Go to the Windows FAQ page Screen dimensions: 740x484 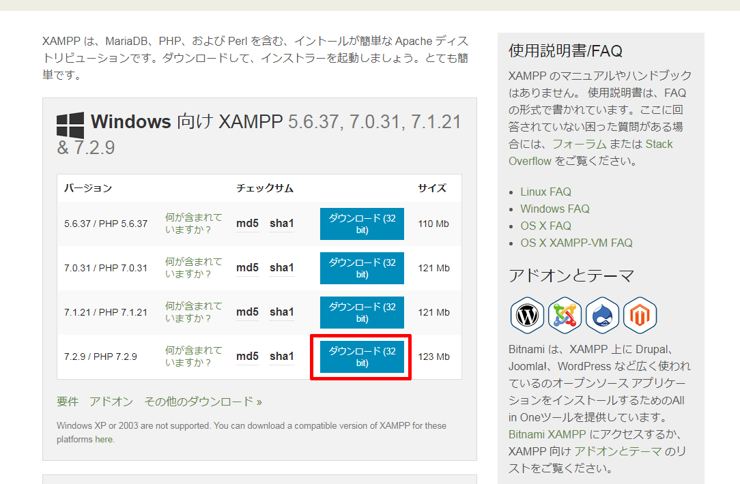[x=554, y=209]
